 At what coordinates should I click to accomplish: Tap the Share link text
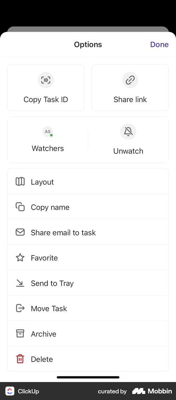tap(130, 99)
